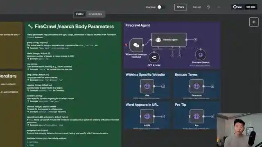262x147 pixels.
Task: Click plus connector after Pro Tip node
Action: pyautogui.click(x=212, y=116)
